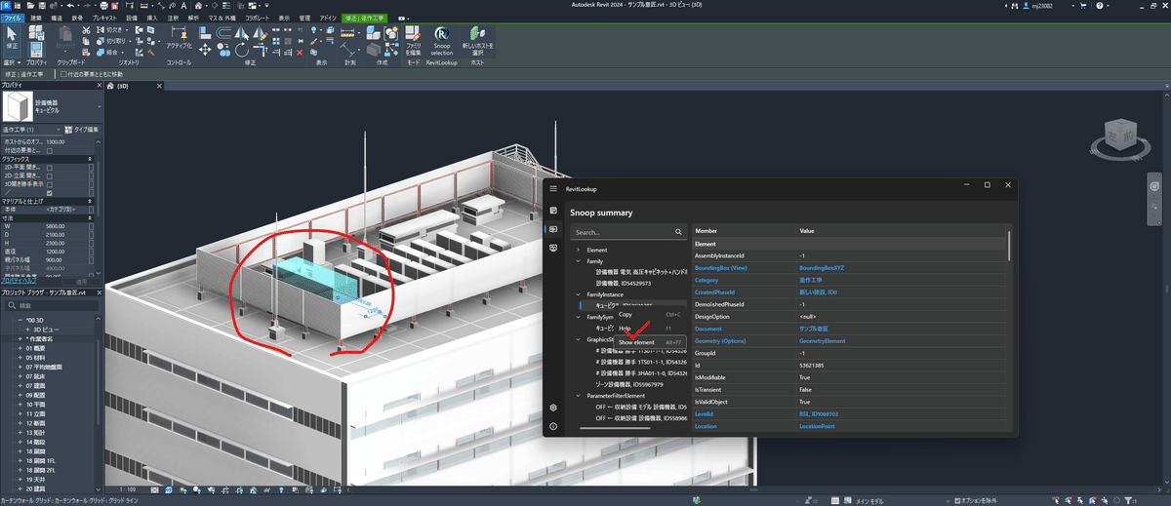The height and width of the screenshot is (506, 1171).
Task: Toggle the 2D-平面 checkbox in Properties
Action: click(50, 167)
